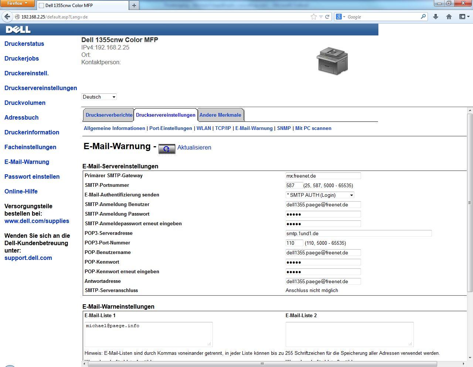Click the browser back arrow button
Viewport: 473px width, 367px height.
click(x=7, y=17)
